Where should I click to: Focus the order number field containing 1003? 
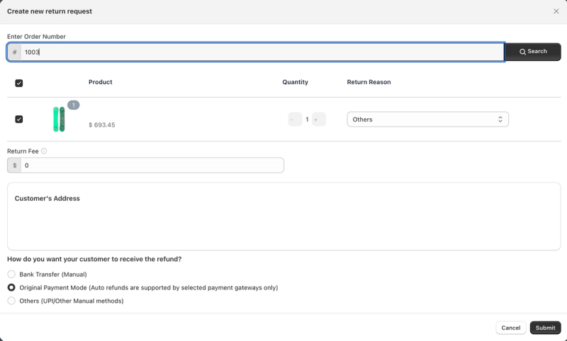click(x=262, y=52)
